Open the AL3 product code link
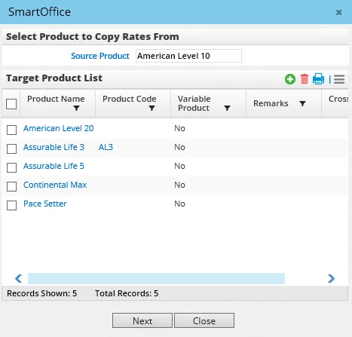The image size is (352, 337). pos(106,147)
